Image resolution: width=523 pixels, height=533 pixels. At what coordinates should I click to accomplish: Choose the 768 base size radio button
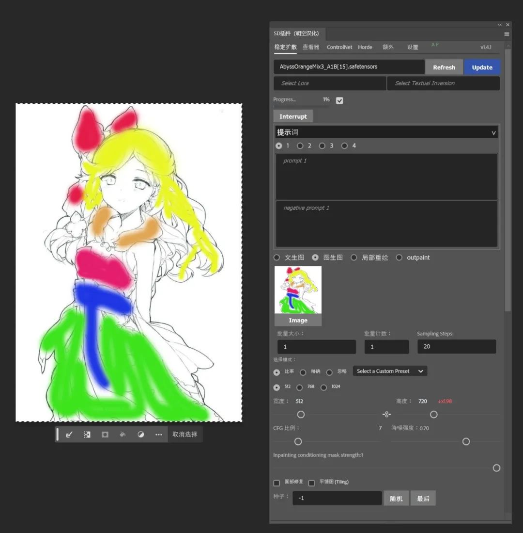point(299,388)
